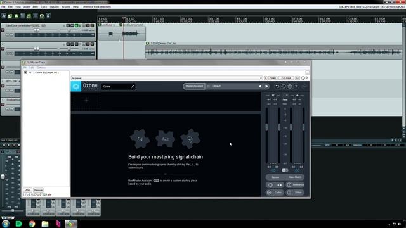Open the Edit menu in the FX window
Viewport: 406px width, 228px height.
(x=31, y=68)
